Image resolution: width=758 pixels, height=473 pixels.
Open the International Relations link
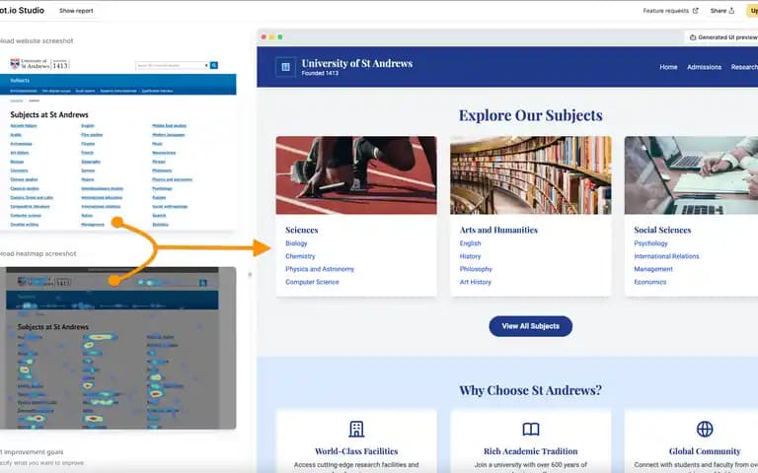[x=666, y=256]
